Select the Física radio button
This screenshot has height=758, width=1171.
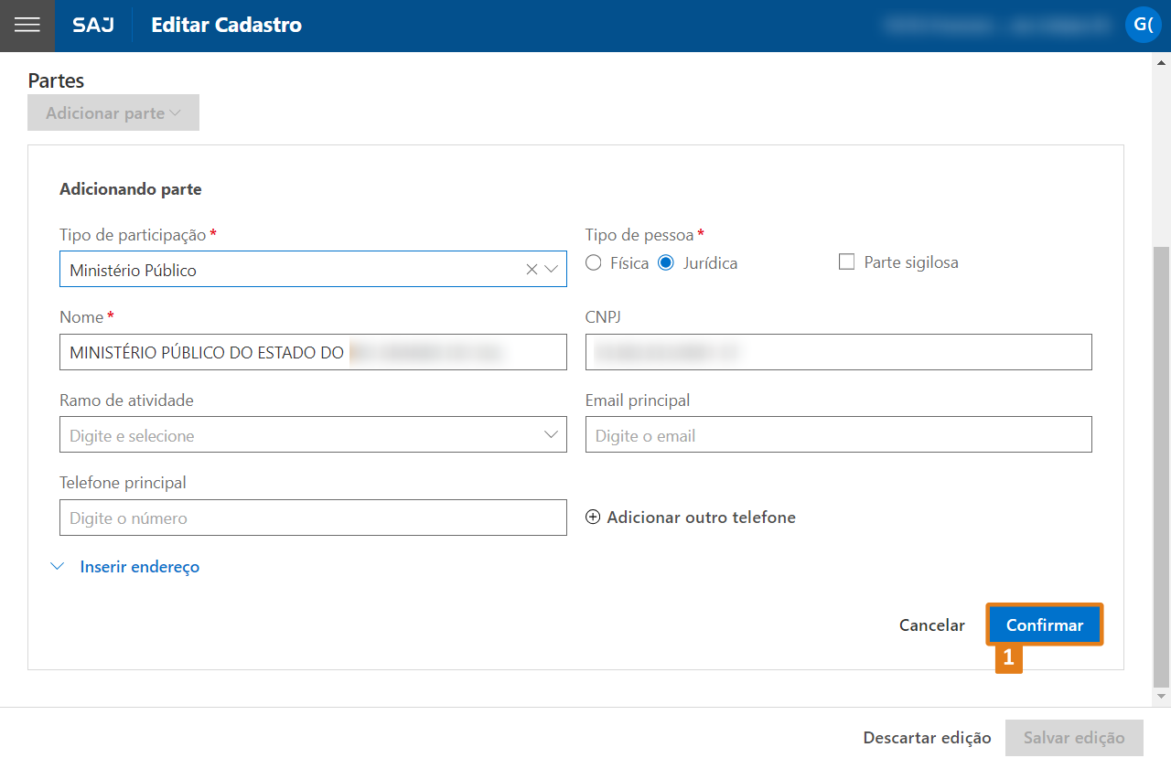[x=594, y=263]
